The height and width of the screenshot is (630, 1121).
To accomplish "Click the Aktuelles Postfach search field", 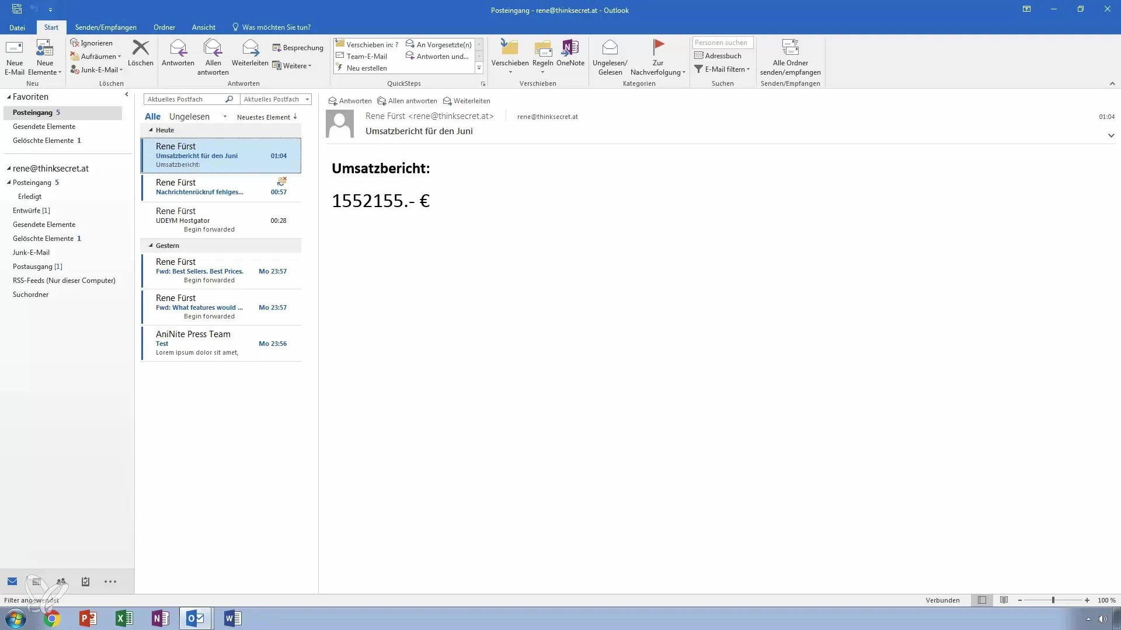I will click(184, 99).
